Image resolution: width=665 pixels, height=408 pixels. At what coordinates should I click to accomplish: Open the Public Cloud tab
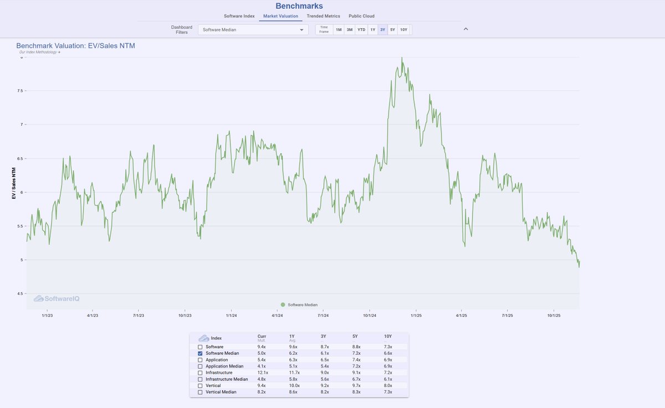tap(361, 16)
